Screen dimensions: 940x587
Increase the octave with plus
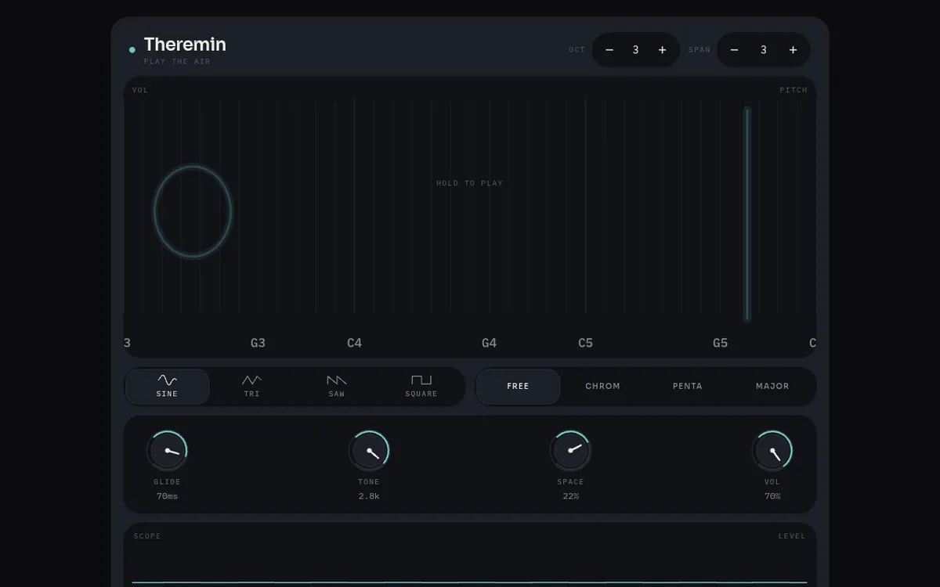[x=662, y=50]
